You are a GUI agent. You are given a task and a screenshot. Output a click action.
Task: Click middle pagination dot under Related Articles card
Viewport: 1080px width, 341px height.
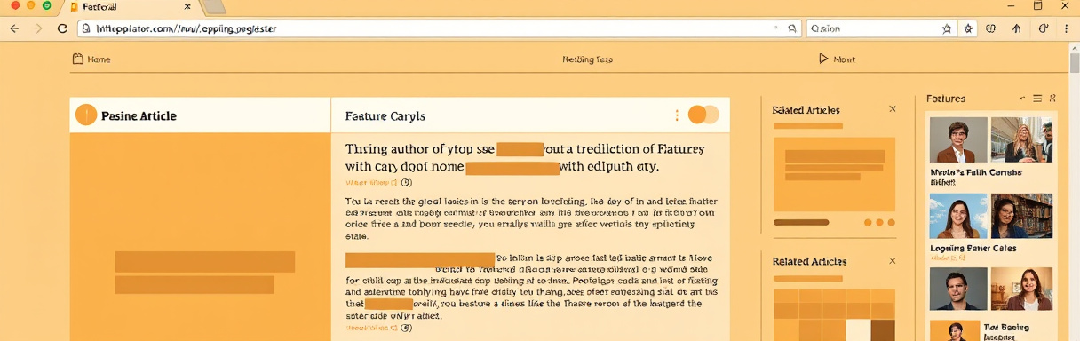(879, 223)
